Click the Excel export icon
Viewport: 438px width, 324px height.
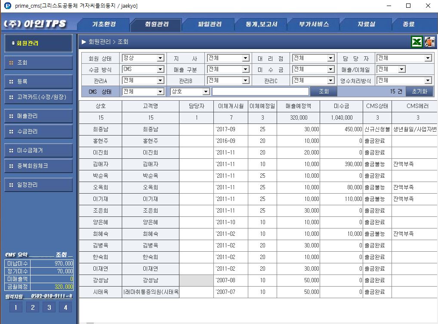(416, 42)
